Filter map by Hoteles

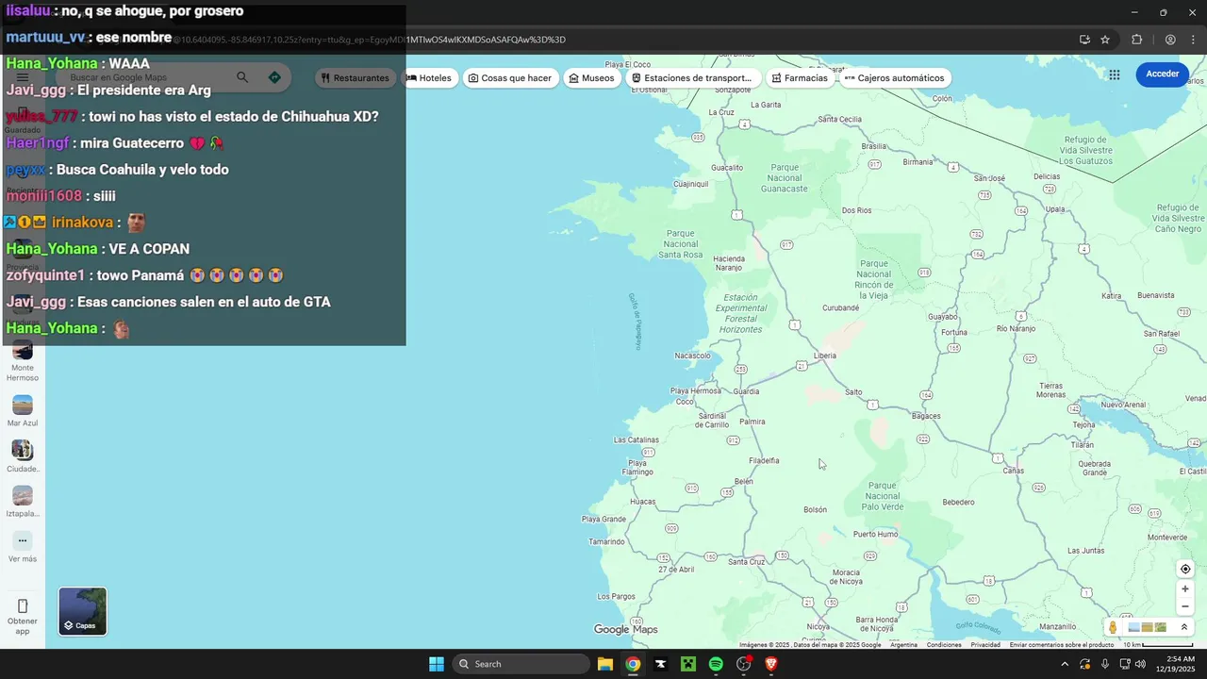429,78
